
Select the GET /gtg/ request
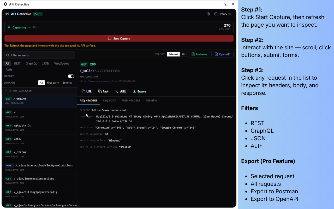pyautogui.click(x=39, y=141)
